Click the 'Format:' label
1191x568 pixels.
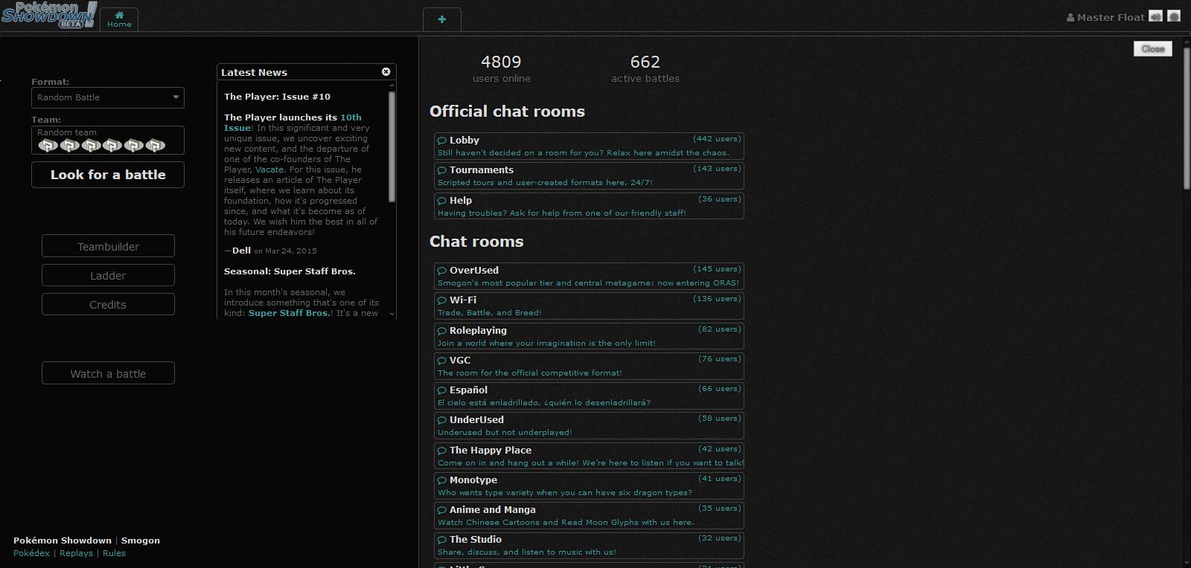tap(50, 82)
